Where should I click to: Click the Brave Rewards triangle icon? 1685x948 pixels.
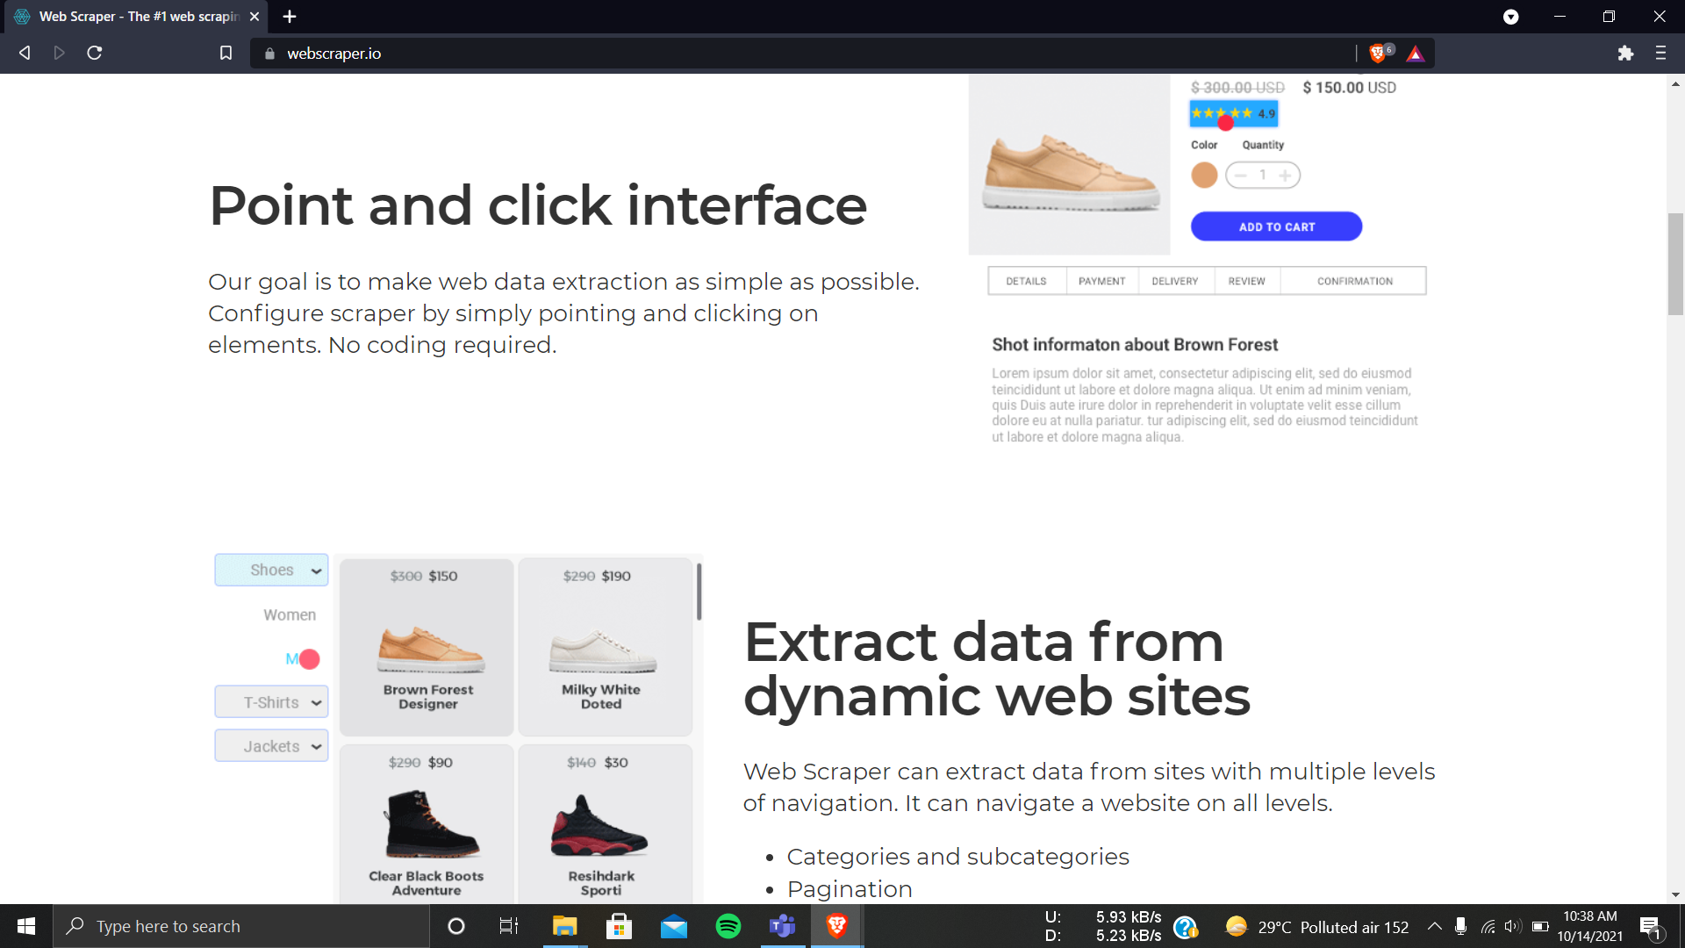(1415, 54)
